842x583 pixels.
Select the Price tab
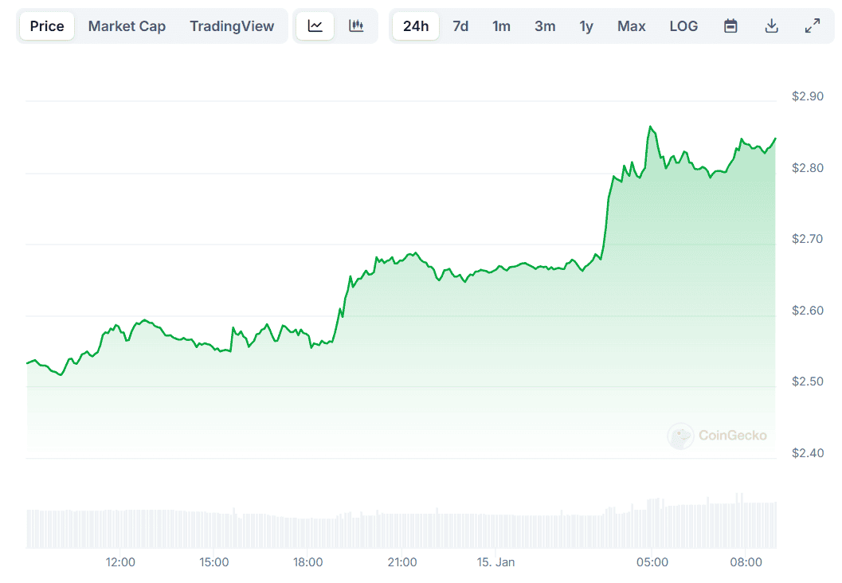(47, 26)
